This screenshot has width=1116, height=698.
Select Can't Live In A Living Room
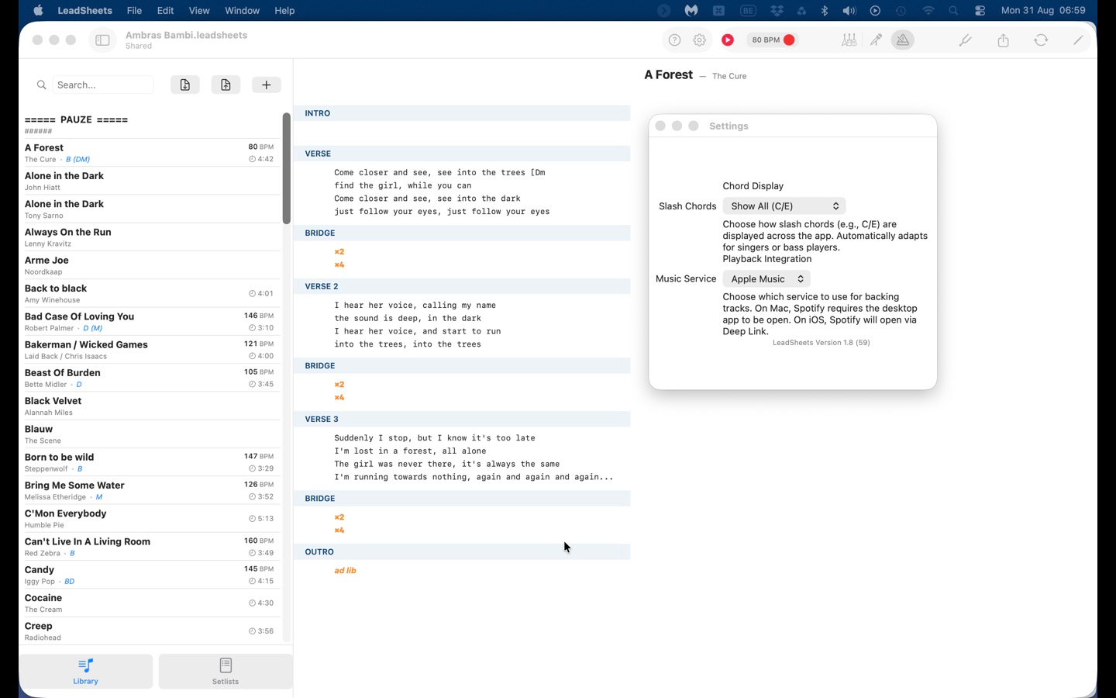click(x=150, y=548)
